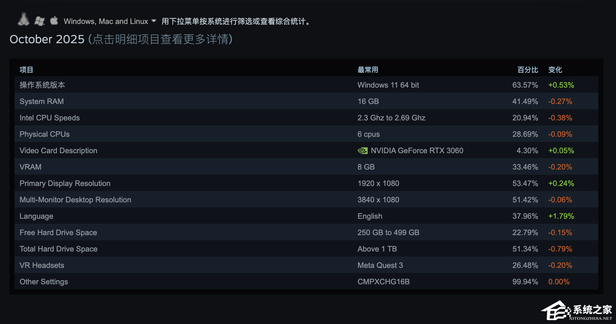Select the Windows 11 64 bit value cell

[x=388, y=85]
